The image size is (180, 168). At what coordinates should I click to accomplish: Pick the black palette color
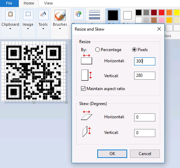pyautogui.click(x=139, y=13)
